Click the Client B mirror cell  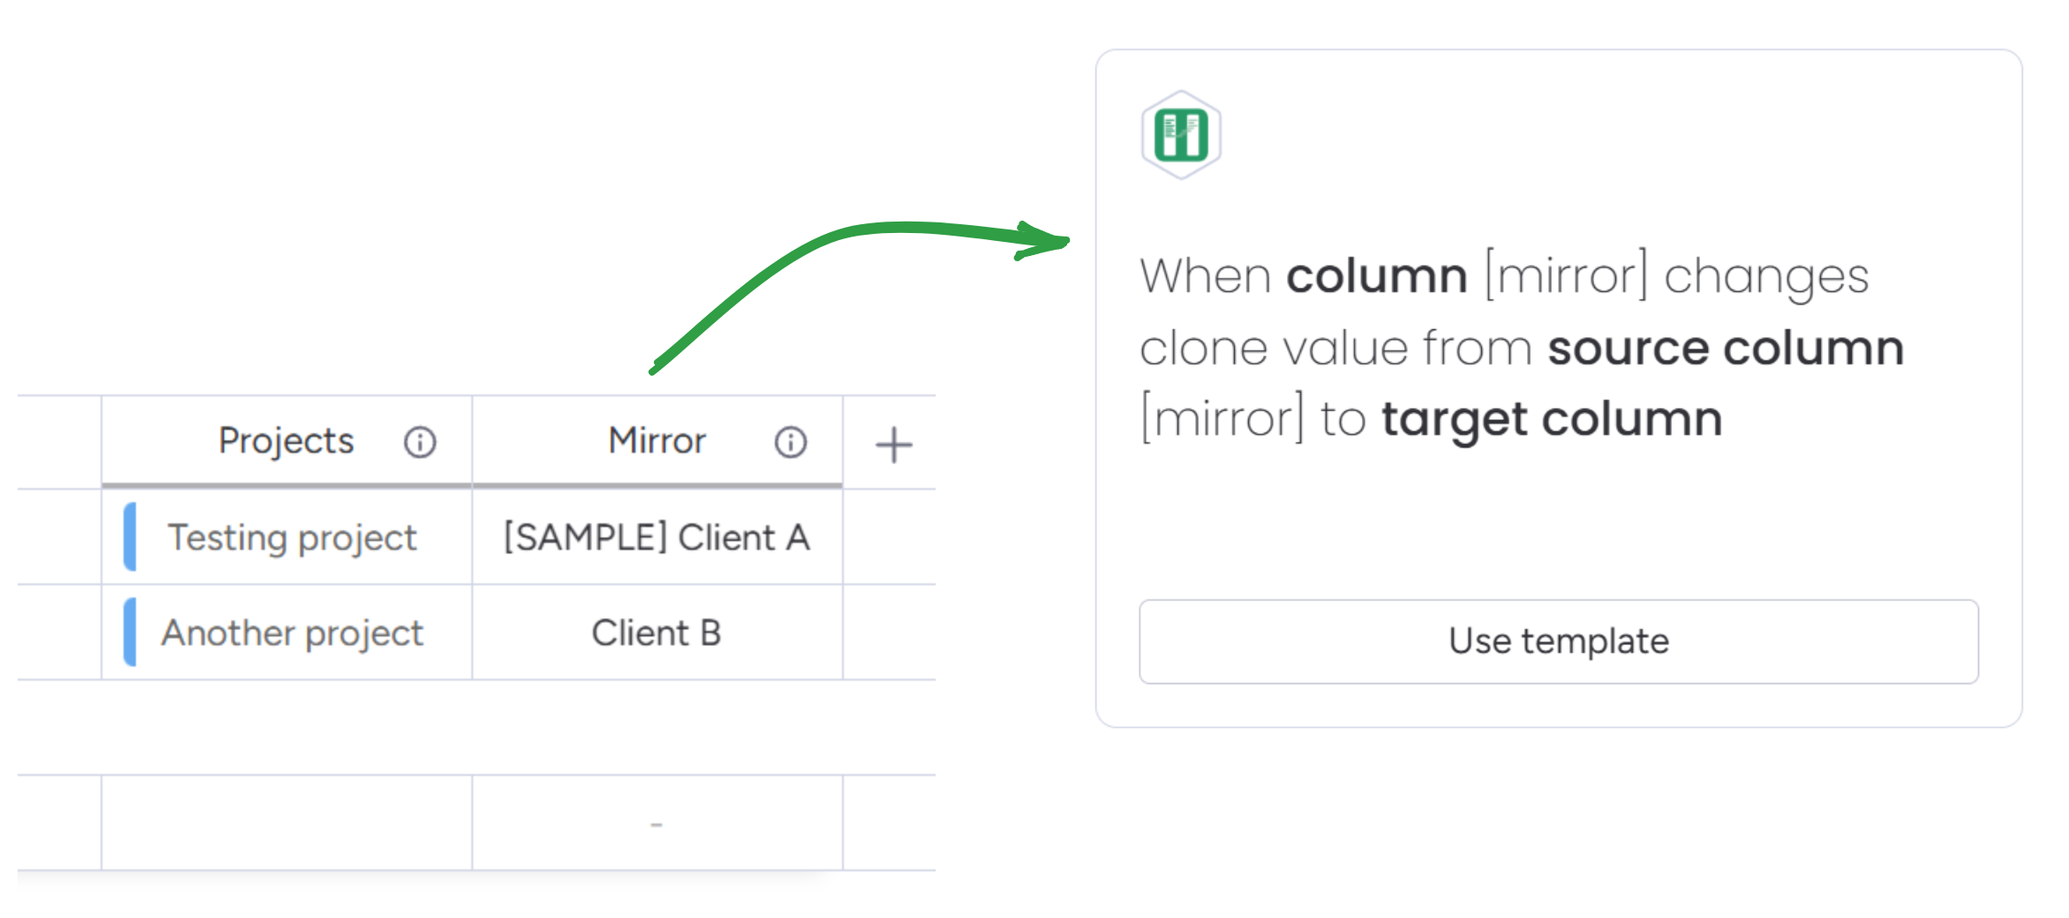coord(657,633)
